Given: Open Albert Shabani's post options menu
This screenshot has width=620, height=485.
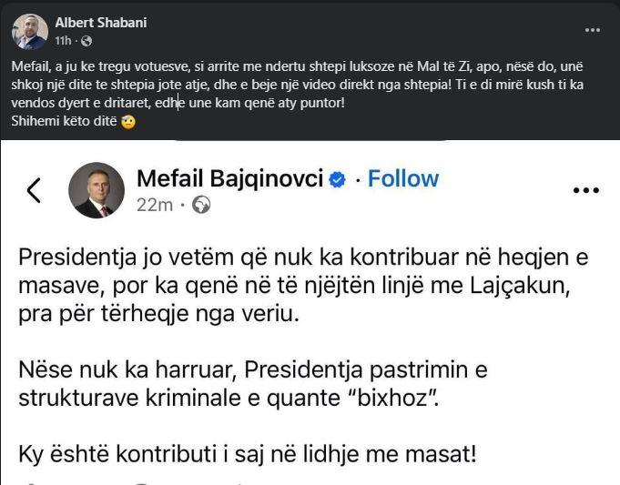Looking at the screenshot, I should tap(592, 30).
